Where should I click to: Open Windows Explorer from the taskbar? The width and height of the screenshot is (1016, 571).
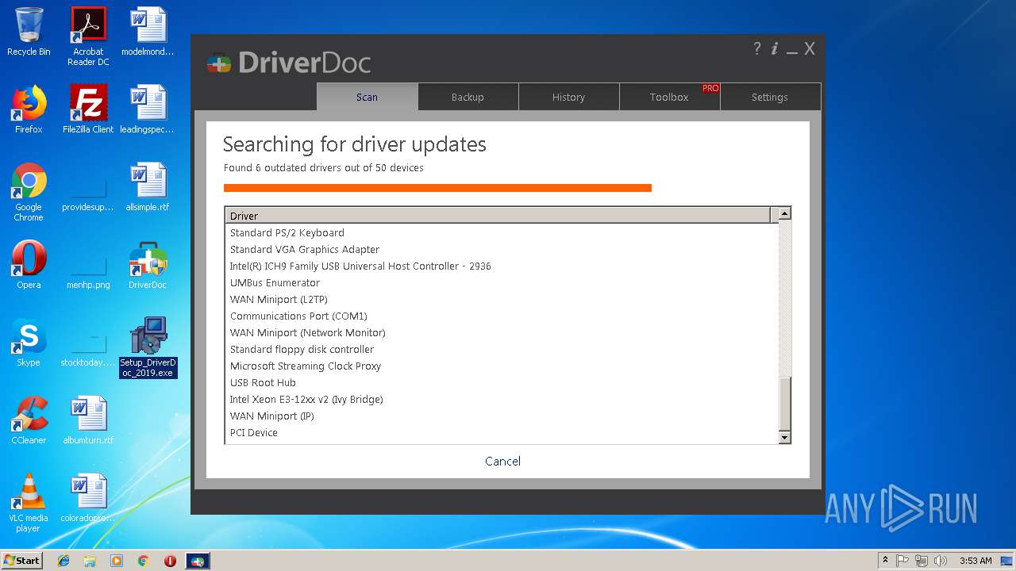click(x=90, y=561)
